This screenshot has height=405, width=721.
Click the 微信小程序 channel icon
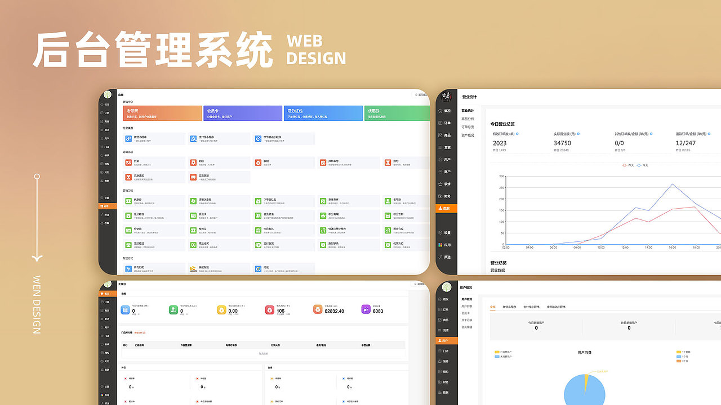[128, 138]
